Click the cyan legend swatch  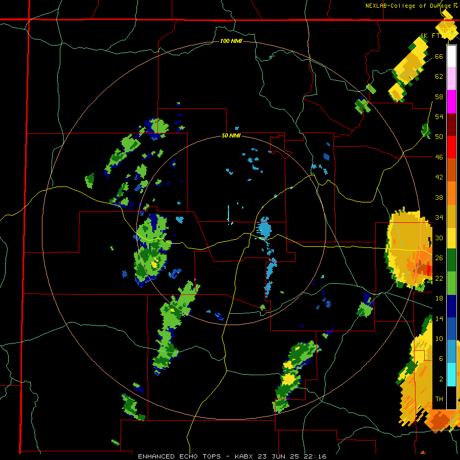(451, 375)
